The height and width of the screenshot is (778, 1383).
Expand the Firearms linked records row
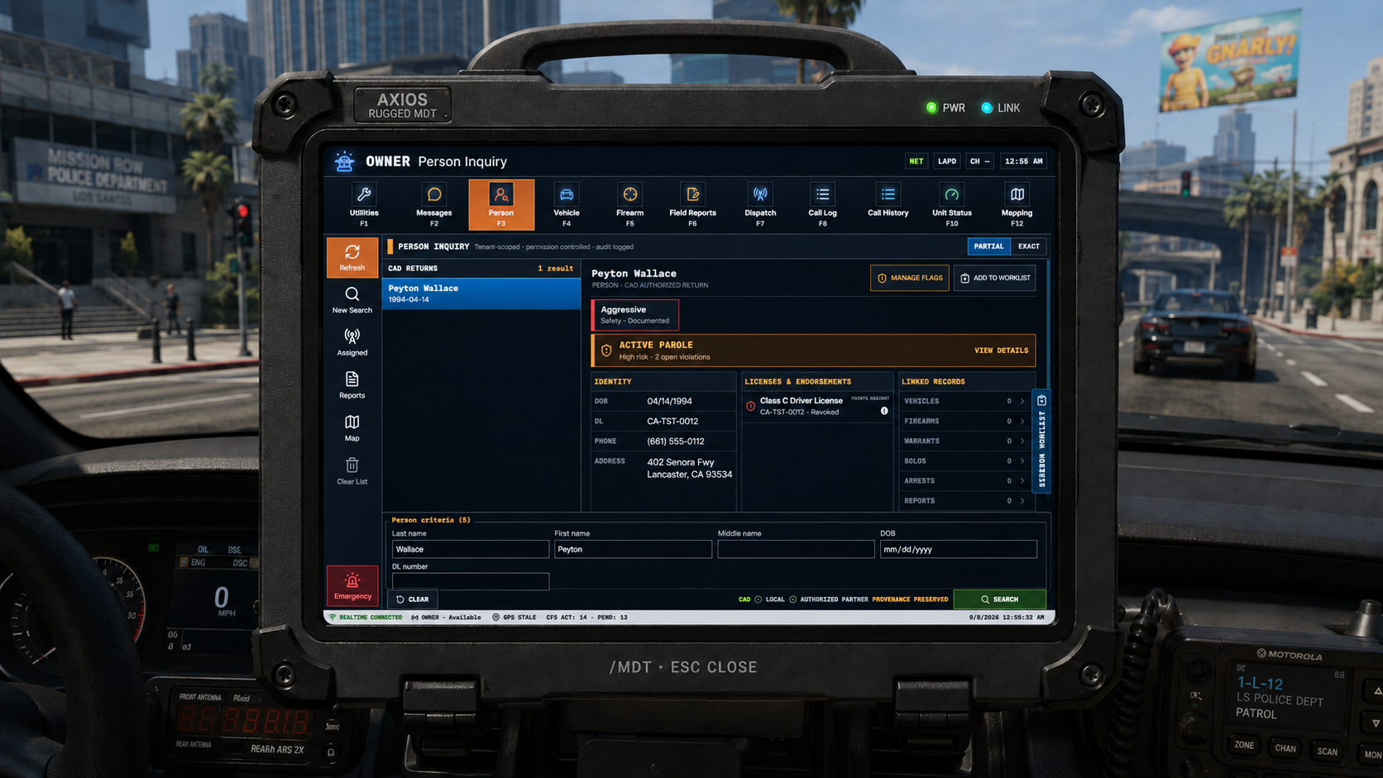964,421
